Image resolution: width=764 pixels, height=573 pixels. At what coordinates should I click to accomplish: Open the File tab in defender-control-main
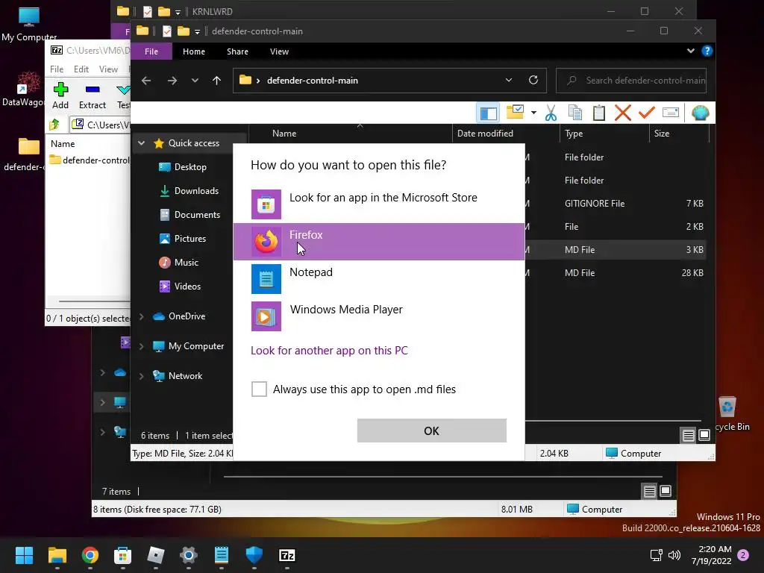coord(151,51)
